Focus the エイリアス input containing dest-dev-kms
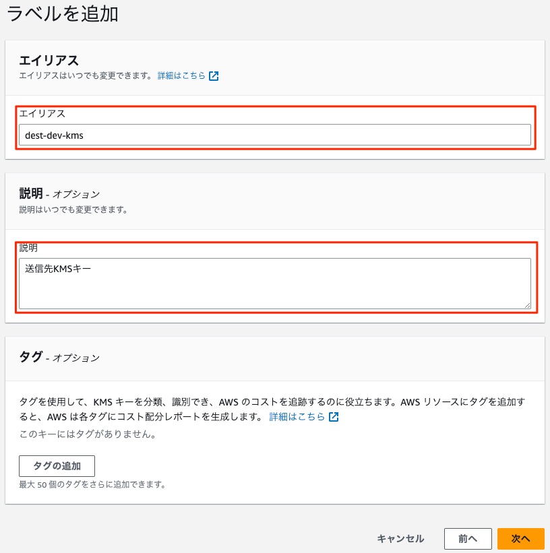The width and height of the screenshot is (550, 553). coord(274,135)
